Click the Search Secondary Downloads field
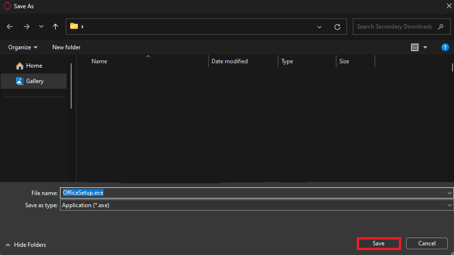 (x=401, y=27)
